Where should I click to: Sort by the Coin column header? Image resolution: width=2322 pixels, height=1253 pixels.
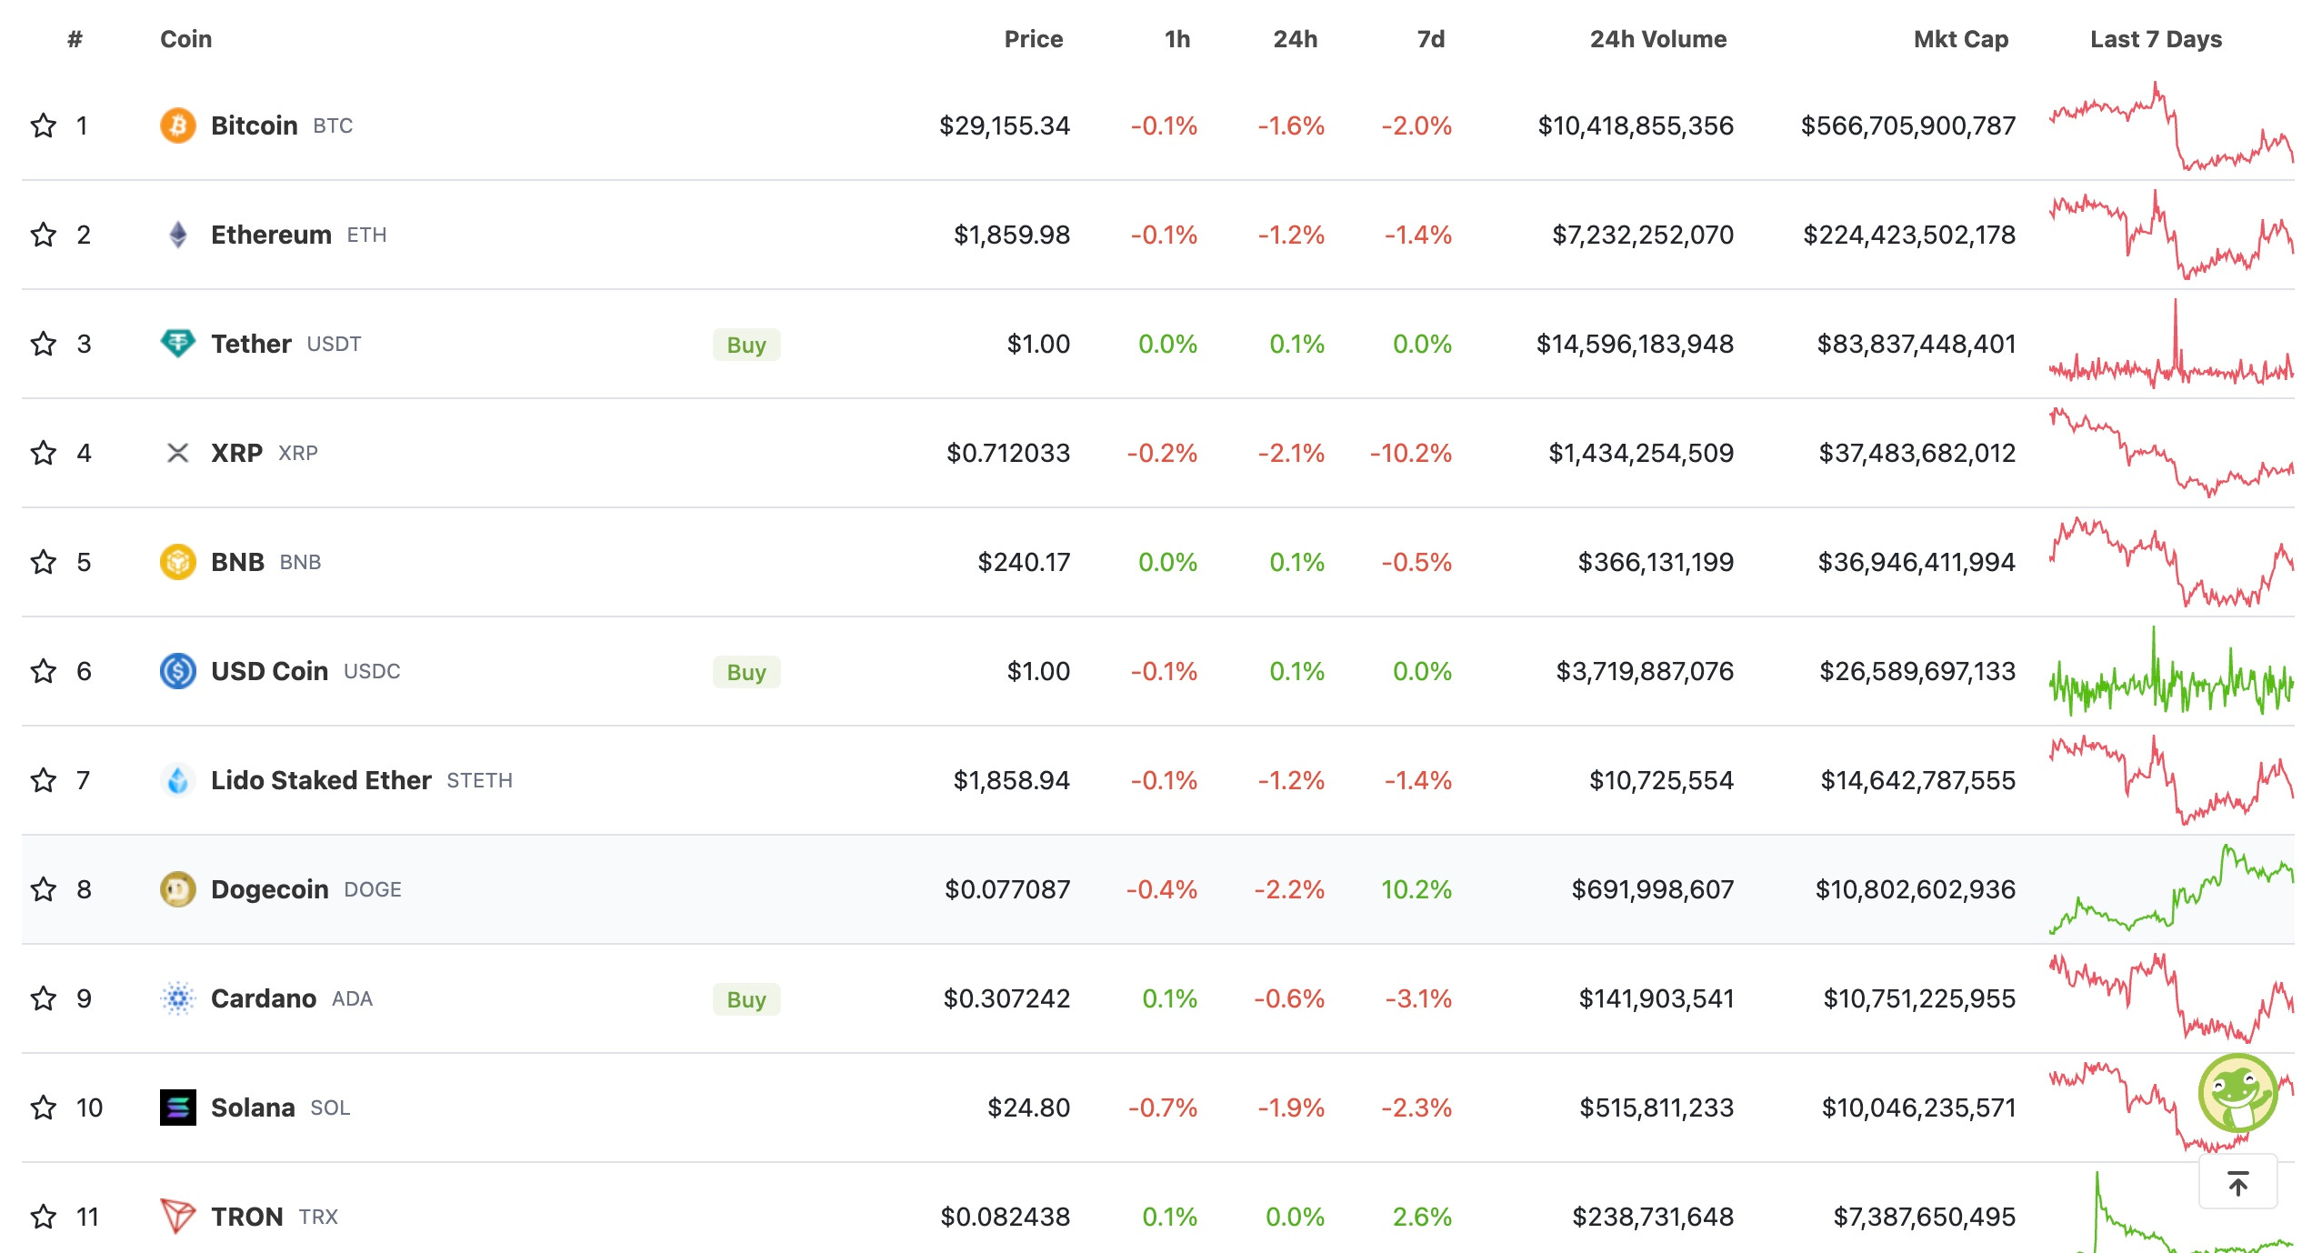pyautogui.click(x=186, y=39)
